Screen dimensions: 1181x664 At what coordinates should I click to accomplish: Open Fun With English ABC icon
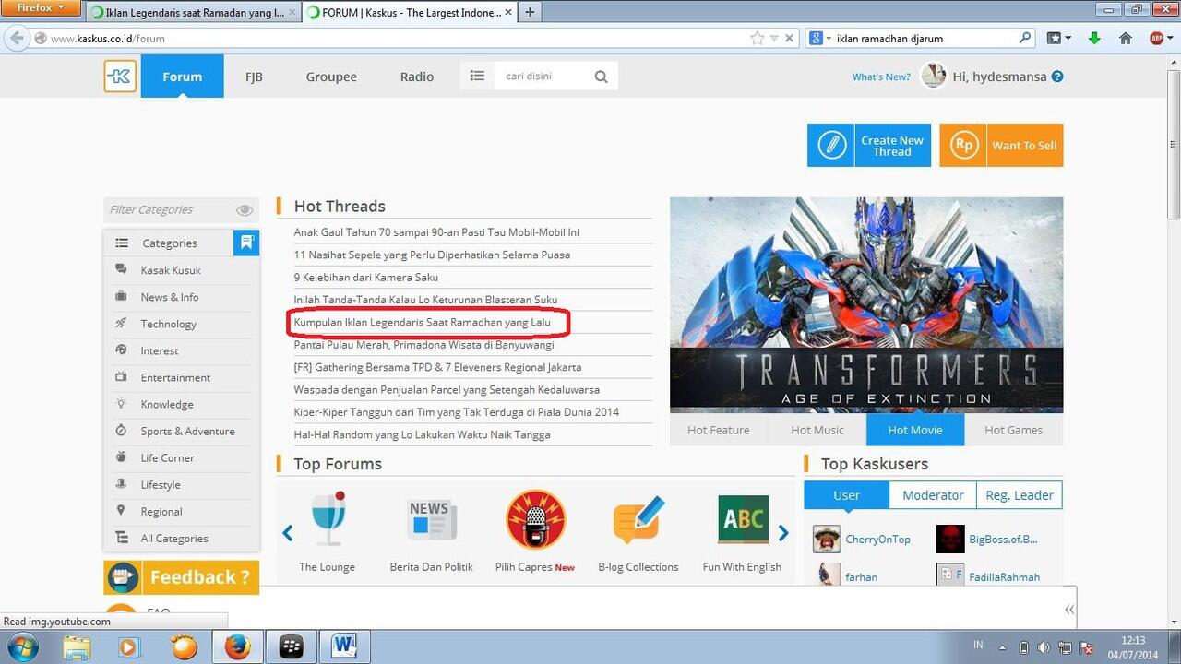click(x=743, y=519)
